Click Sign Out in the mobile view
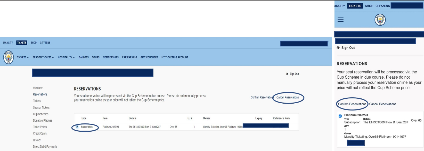This screenshot has height=151, width=424. (346, 48)
